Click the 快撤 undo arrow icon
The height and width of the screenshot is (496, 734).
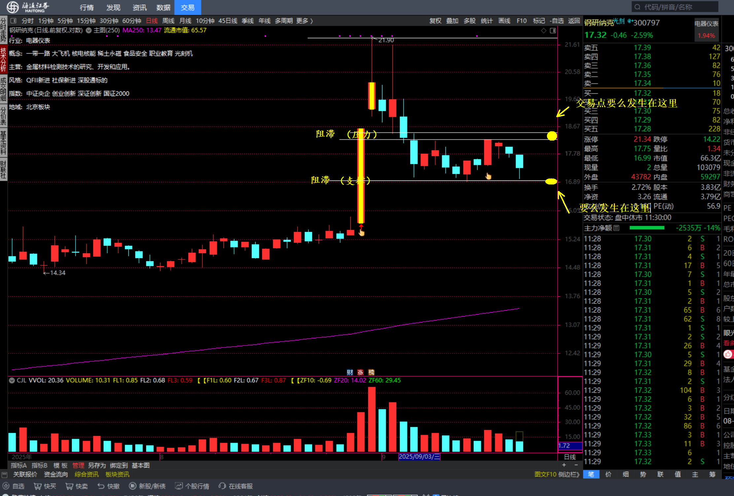[x=101, y=486]
